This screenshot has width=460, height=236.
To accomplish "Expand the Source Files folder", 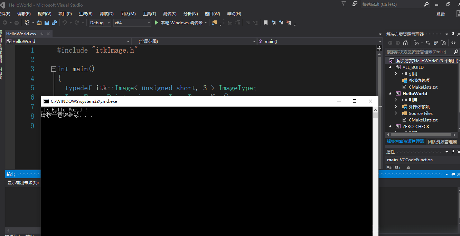I will (396, 113).
